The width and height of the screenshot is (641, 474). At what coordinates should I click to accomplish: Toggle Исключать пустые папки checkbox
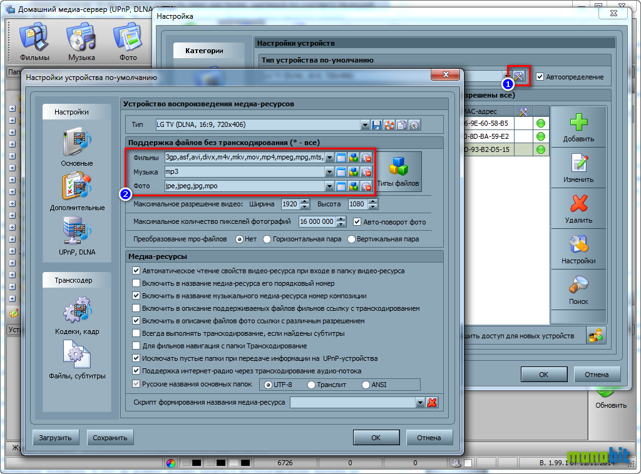pos(136,358)
